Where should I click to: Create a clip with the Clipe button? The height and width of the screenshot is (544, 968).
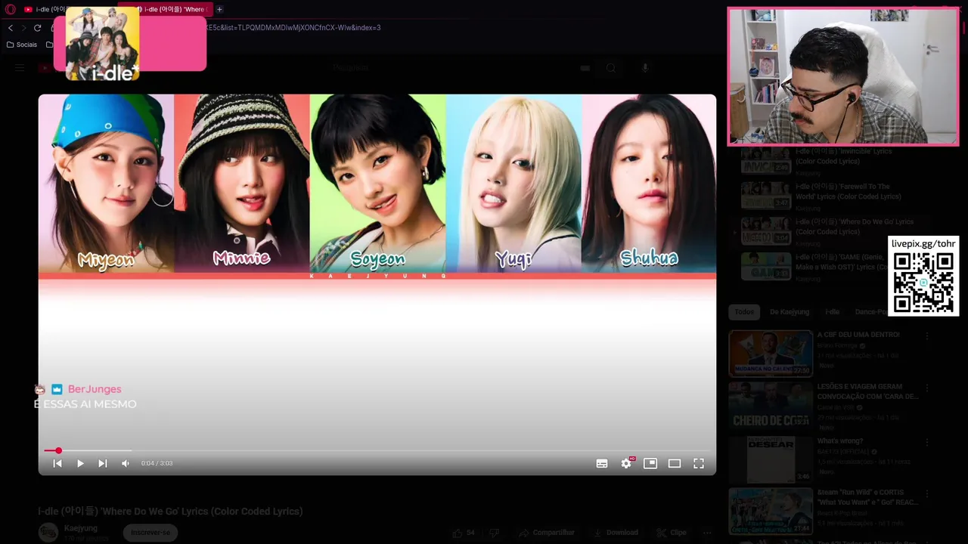[672, 533]
